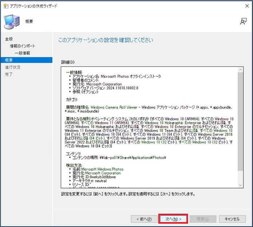Screen dimensions: 253x227
Task: Click the アプリケーション名 Microsoft Photos line
Action: (116, 76)
